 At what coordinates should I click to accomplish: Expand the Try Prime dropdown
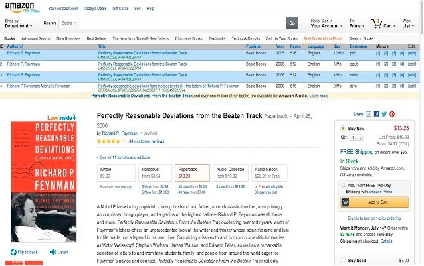(x=357, y=23)
